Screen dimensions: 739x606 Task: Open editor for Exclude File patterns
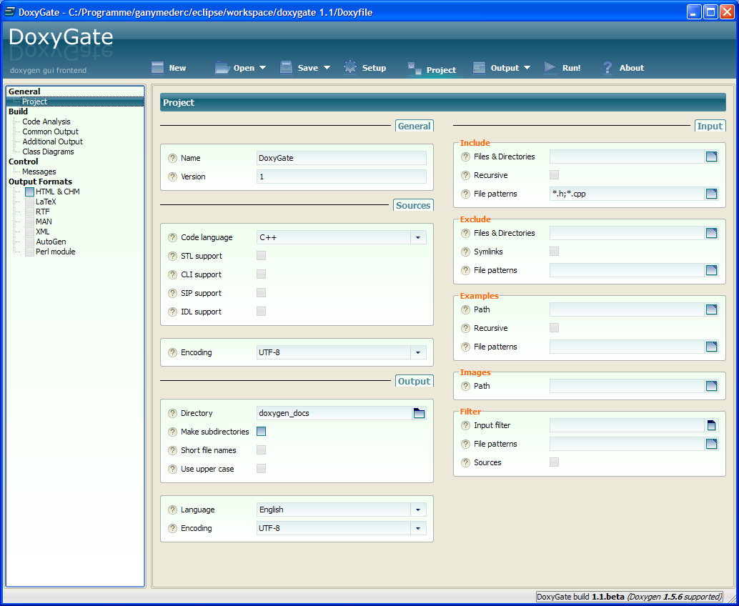[x=711, y=270]
